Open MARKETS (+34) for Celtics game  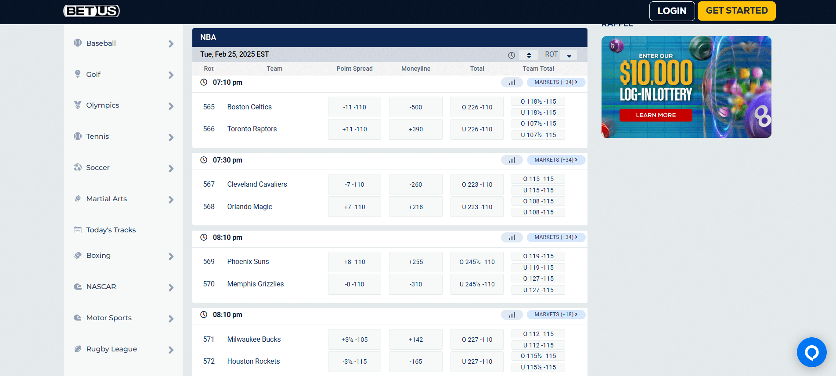pos(556,82)
